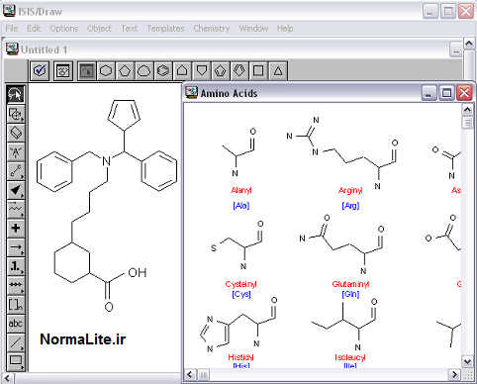Minimize the Untitled 1 document window
This screenshot has width=477, height=384.
pos(456,49)
